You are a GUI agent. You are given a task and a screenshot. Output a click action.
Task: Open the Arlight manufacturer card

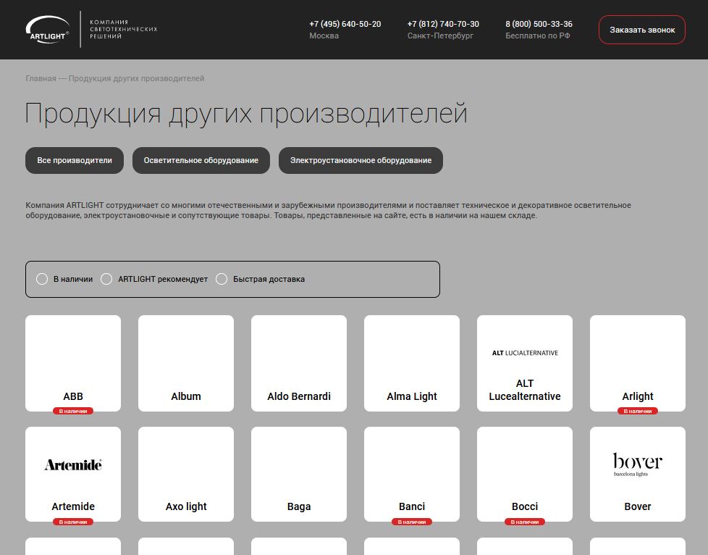[638, 364]
